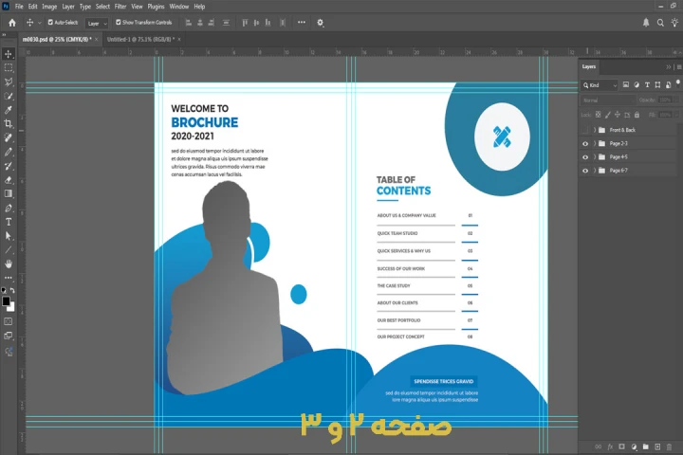Open the options bar gear settings
Image resolution: width=683 pixels, height=455 pixels.
pos(320,22)
